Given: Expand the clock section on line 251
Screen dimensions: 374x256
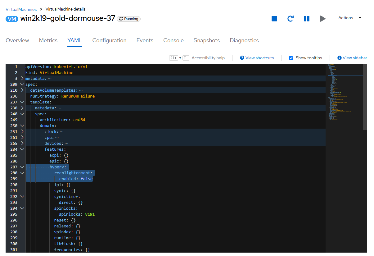Looking at the screenshot, I should point(22,131).
